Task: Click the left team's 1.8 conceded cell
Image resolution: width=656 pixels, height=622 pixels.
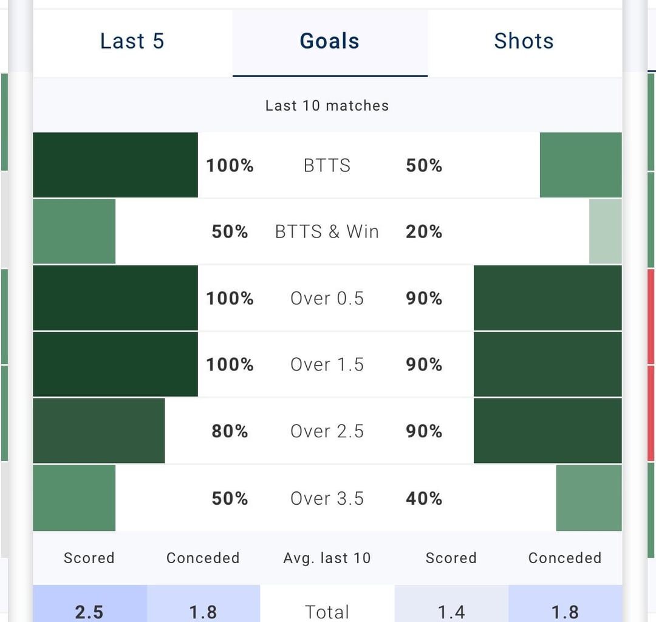Action: (203, 603)
